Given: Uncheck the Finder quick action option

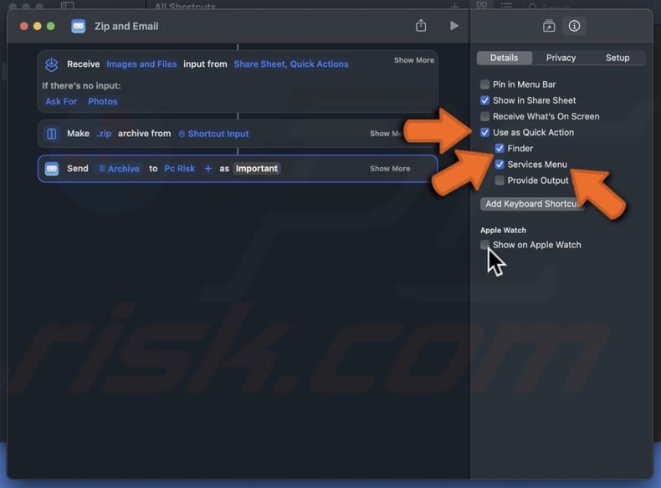Looking at the screenshot, I should coord(500,148).
